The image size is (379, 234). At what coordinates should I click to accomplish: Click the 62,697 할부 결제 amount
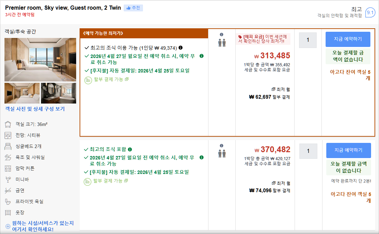coord(269,97)
